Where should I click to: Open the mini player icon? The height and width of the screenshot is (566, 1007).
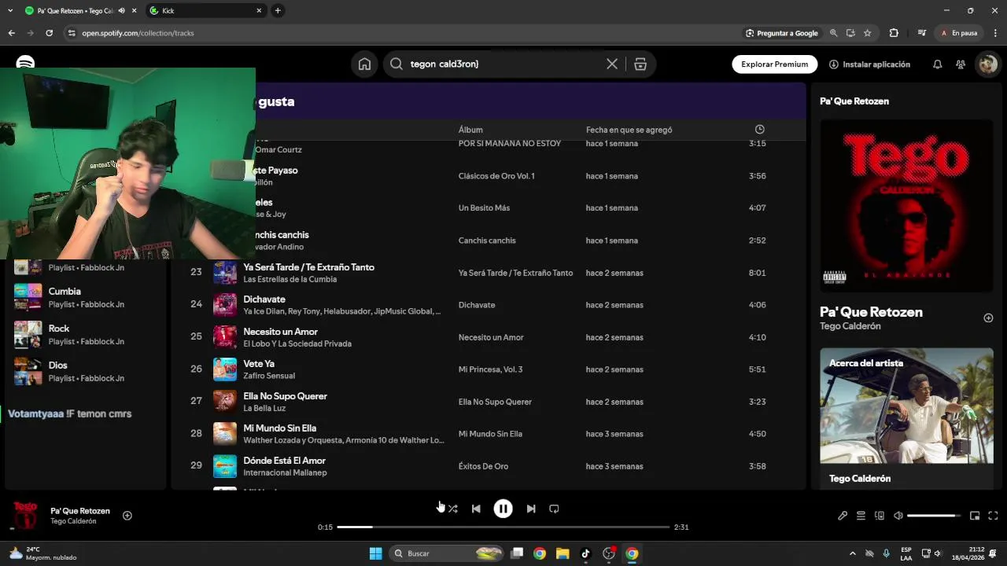tap(975, 516)
